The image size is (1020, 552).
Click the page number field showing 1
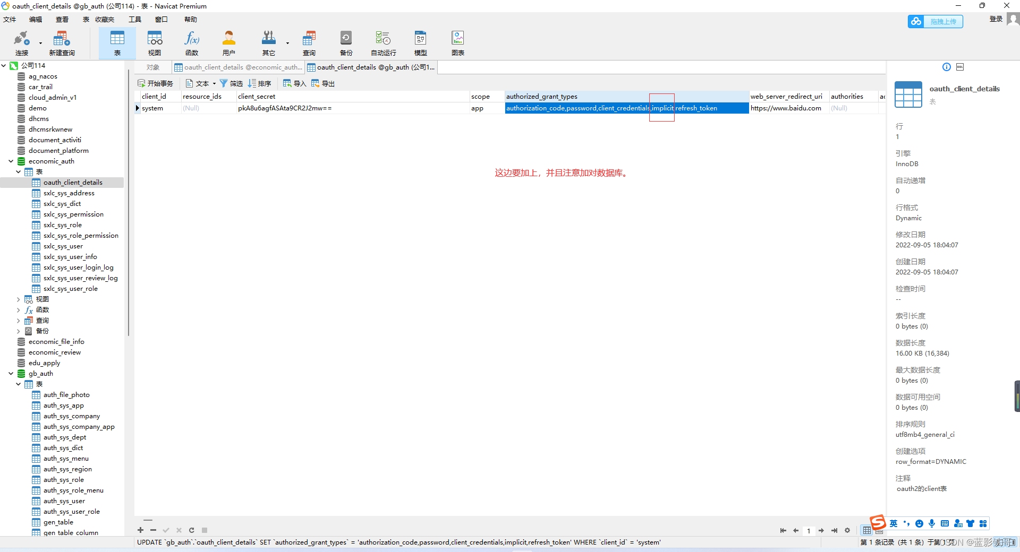point(809,531)
